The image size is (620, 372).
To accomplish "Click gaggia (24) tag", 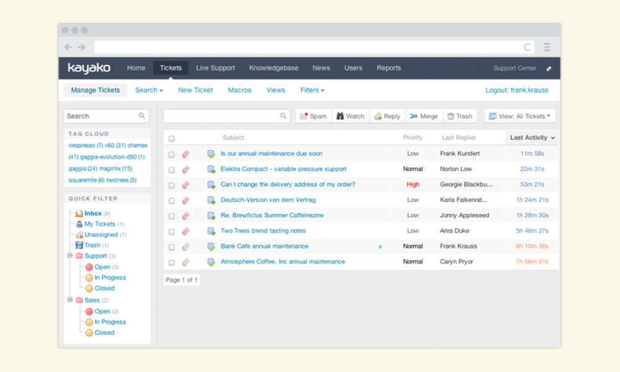I will coord(82,169).
